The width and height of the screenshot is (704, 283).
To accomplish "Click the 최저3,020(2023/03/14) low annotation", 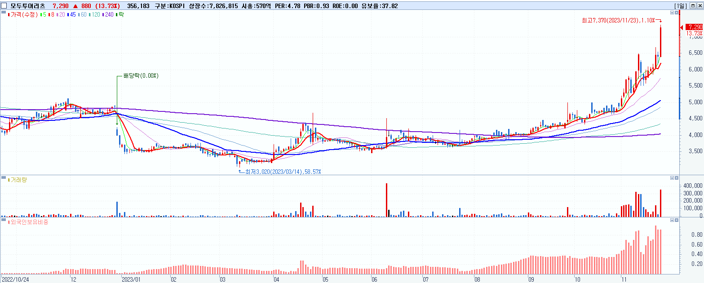I will click(x=283, y=172).
